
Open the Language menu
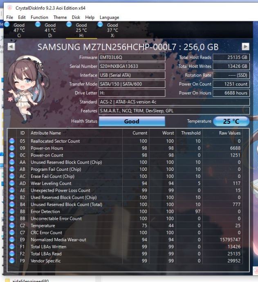click(x=110, y=18)
